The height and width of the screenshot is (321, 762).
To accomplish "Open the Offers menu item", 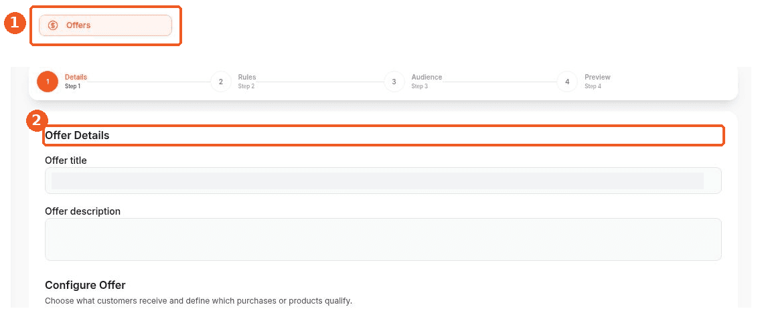I will coord(105,25).
